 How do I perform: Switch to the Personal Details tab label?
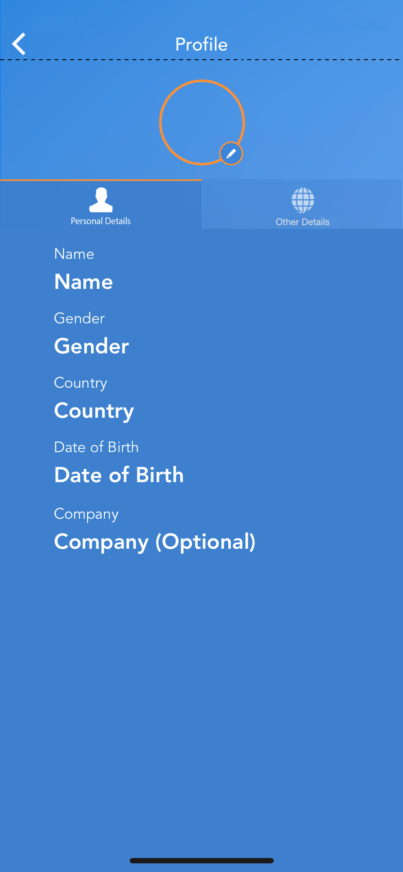click(101, 221)
